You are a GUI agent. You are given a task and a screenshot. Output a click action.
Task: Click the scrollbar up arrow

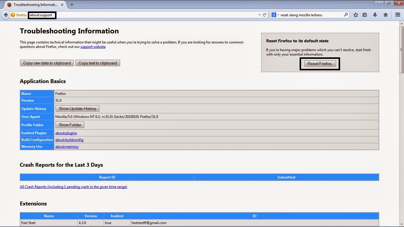tap(401, 23)
